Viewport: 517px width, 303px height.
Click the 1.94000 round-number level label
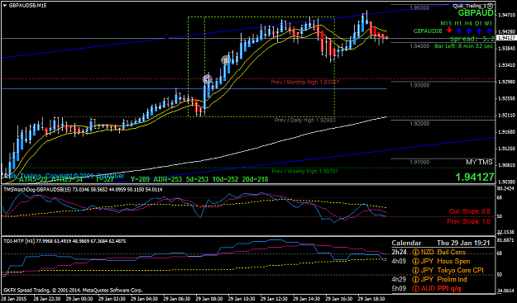pos(419,46)
